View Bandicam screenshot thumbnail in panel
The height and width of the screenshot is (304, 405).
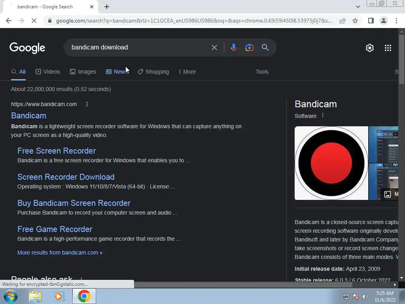click(383, 144)
